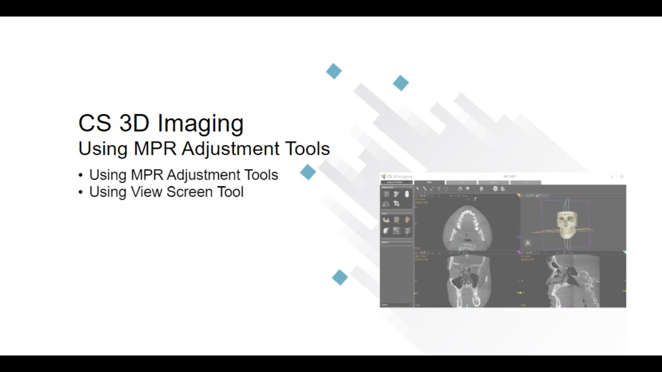This screenshot has width=662, height=372.
Task: Click the 'Using View Screen Tool' bullet
Action: 166,192
